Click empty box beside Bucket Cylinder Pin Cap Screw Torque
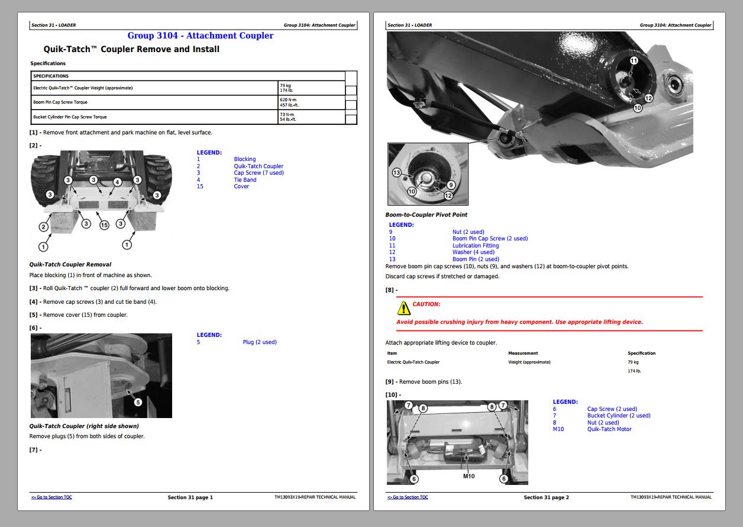 (x=351, y=119)
